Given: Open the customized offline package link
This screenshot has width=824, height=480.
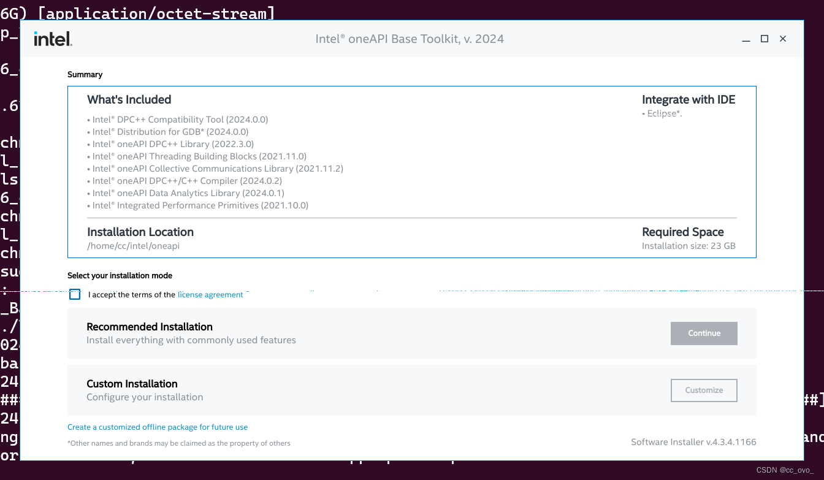Looking at the screenshot, I should coord(158,427).
